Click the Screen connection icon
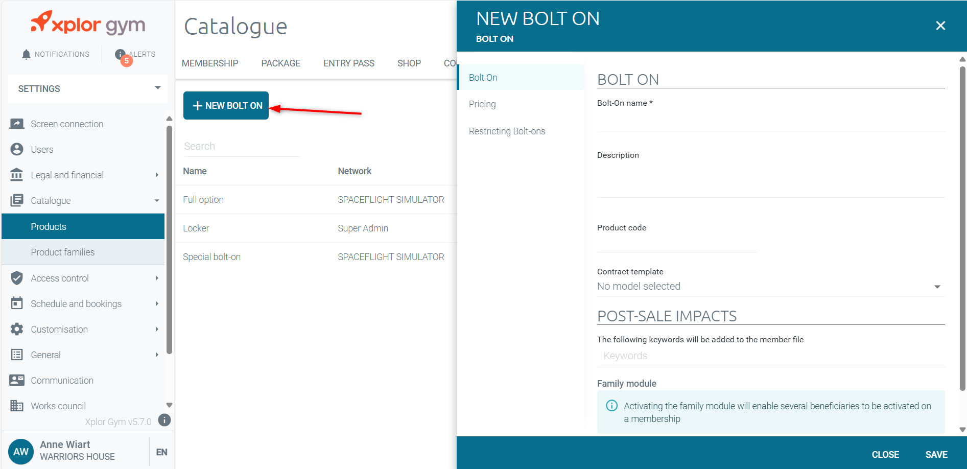This screenshot has height=469, width=967. click(x=17, y=124)
